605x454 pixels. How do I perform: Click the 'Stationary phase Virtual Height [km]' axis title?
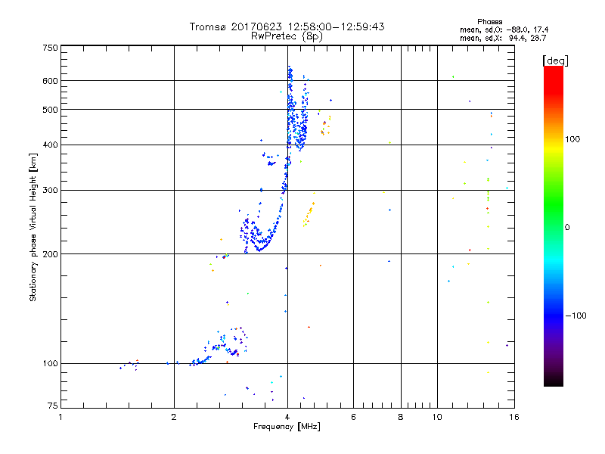click(33, 227)
